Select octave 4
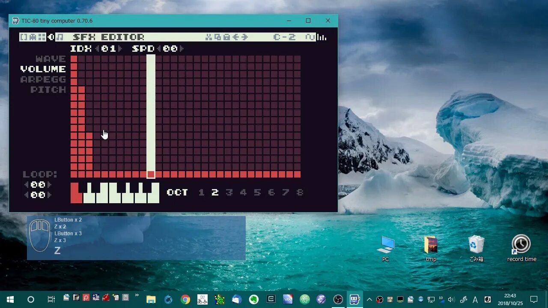The height and width of the screenshot is (308, 548). 243,192
